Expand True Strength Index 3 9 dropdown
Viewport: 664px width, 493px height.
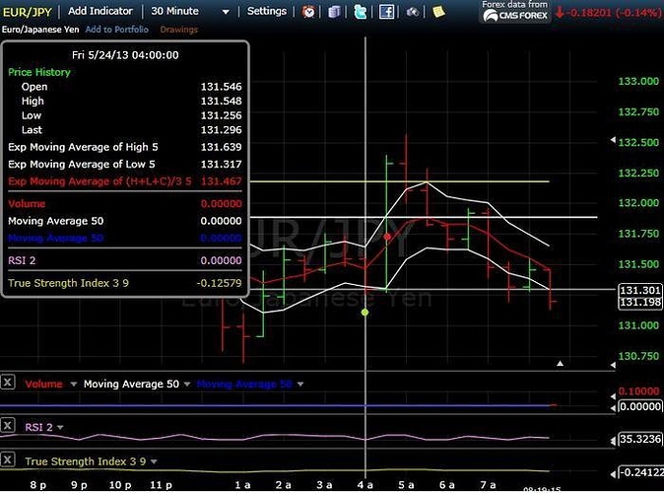pos(154,461)
